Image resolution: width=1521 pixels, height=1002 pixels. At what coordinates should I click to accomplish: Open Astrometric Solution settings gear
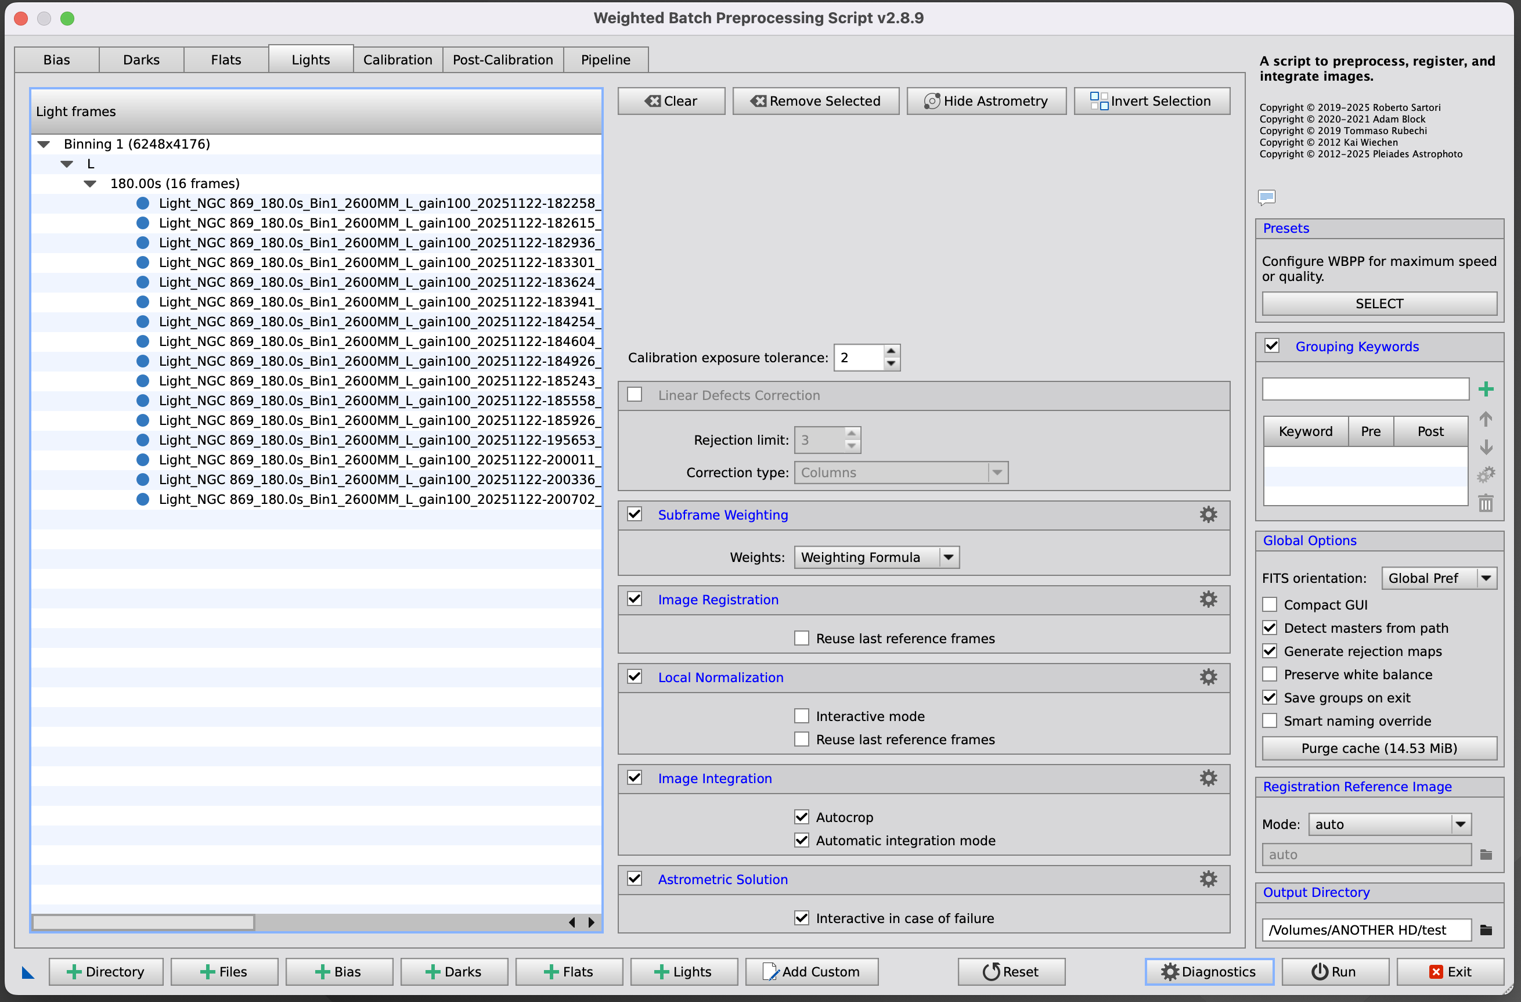click(1207, 879)
